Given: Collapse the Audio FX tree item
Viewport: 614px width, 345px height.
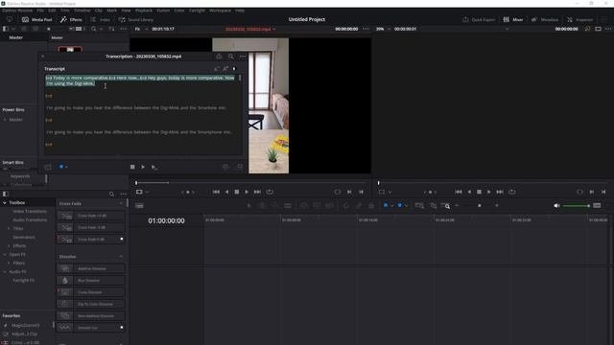Looking at the screenshot, I should [x=5, y=272].
